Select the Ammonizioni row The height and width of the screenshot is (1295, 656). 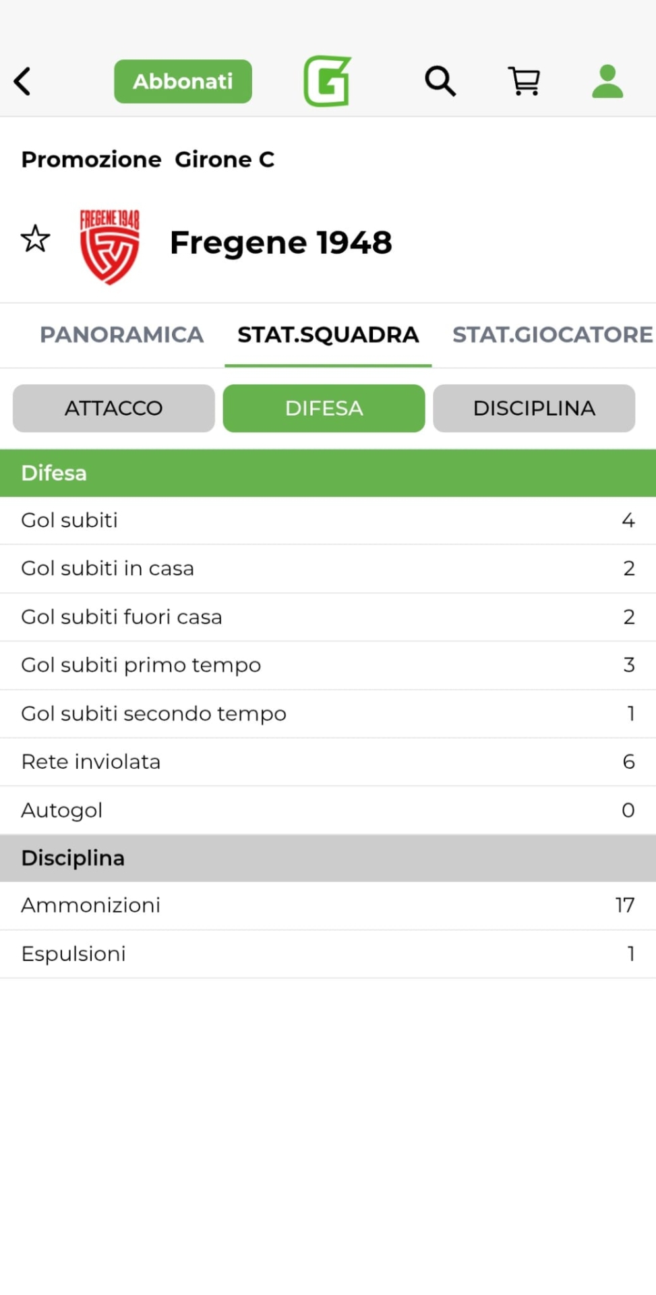pyautogui.click(x=328, y=905)
